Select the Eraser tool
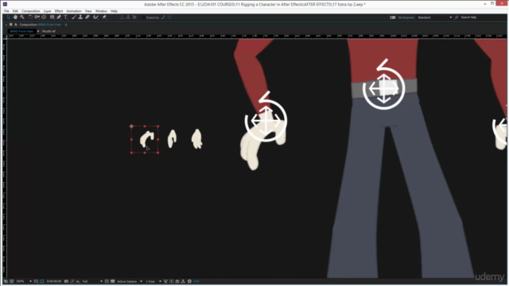Viewport: 509px width, 286px height. pyautogui.click(x=87, y=17)
